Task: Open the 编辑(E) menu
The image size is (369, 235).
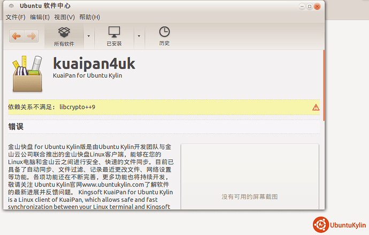Action: 40,17
